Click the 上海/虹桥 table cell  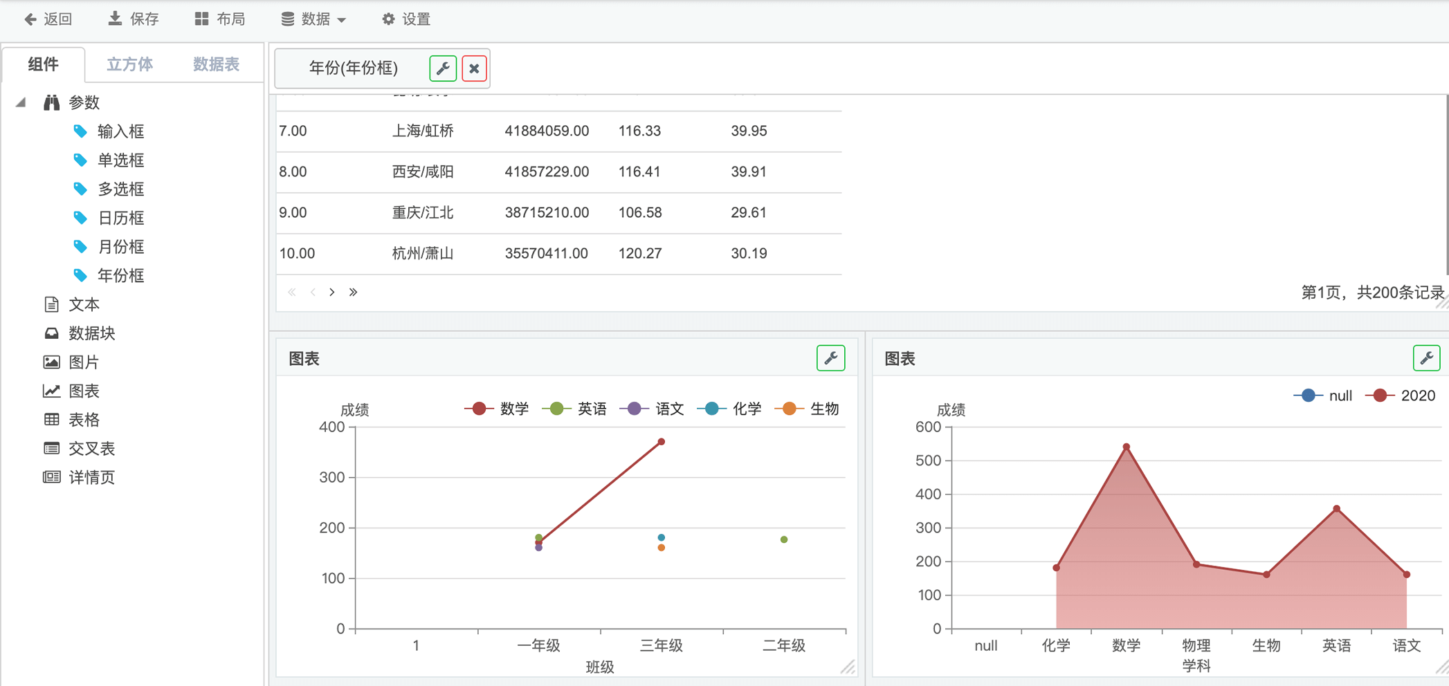click(x=423, y=131)
